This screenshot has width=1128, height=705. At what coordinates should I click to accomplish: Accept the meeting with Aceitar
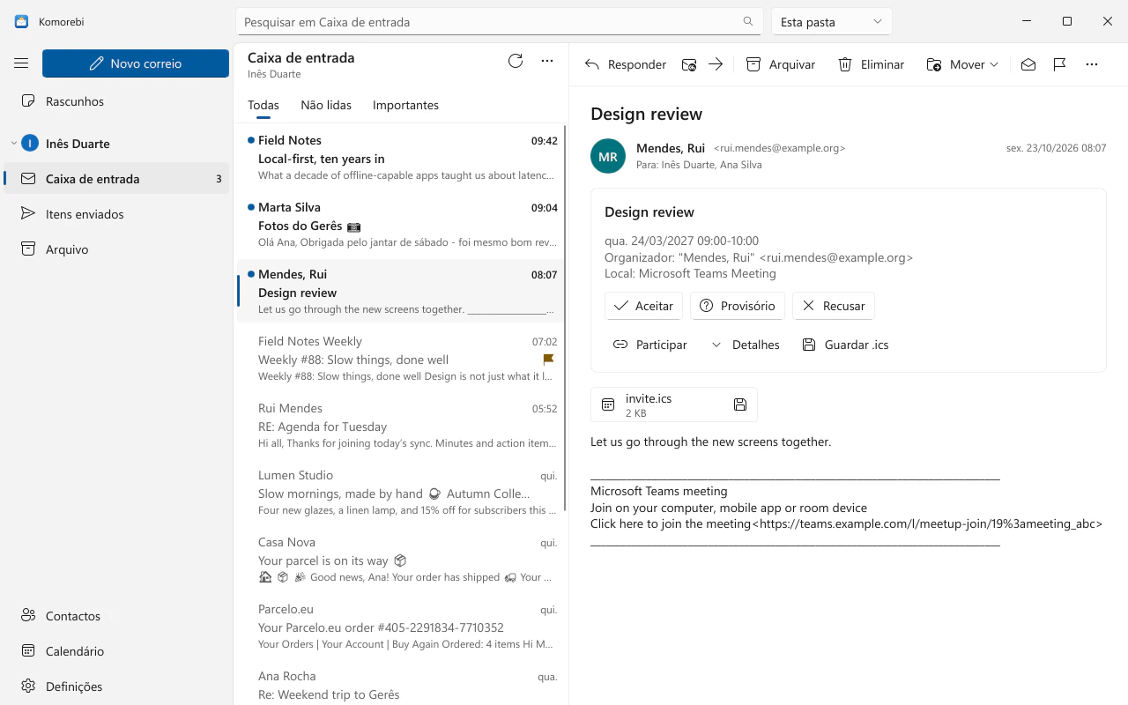click(x=643, y=306)
